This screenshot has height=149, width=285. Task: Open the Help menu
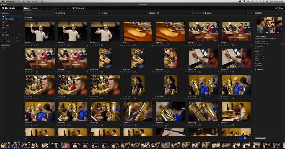coord(41,1)
